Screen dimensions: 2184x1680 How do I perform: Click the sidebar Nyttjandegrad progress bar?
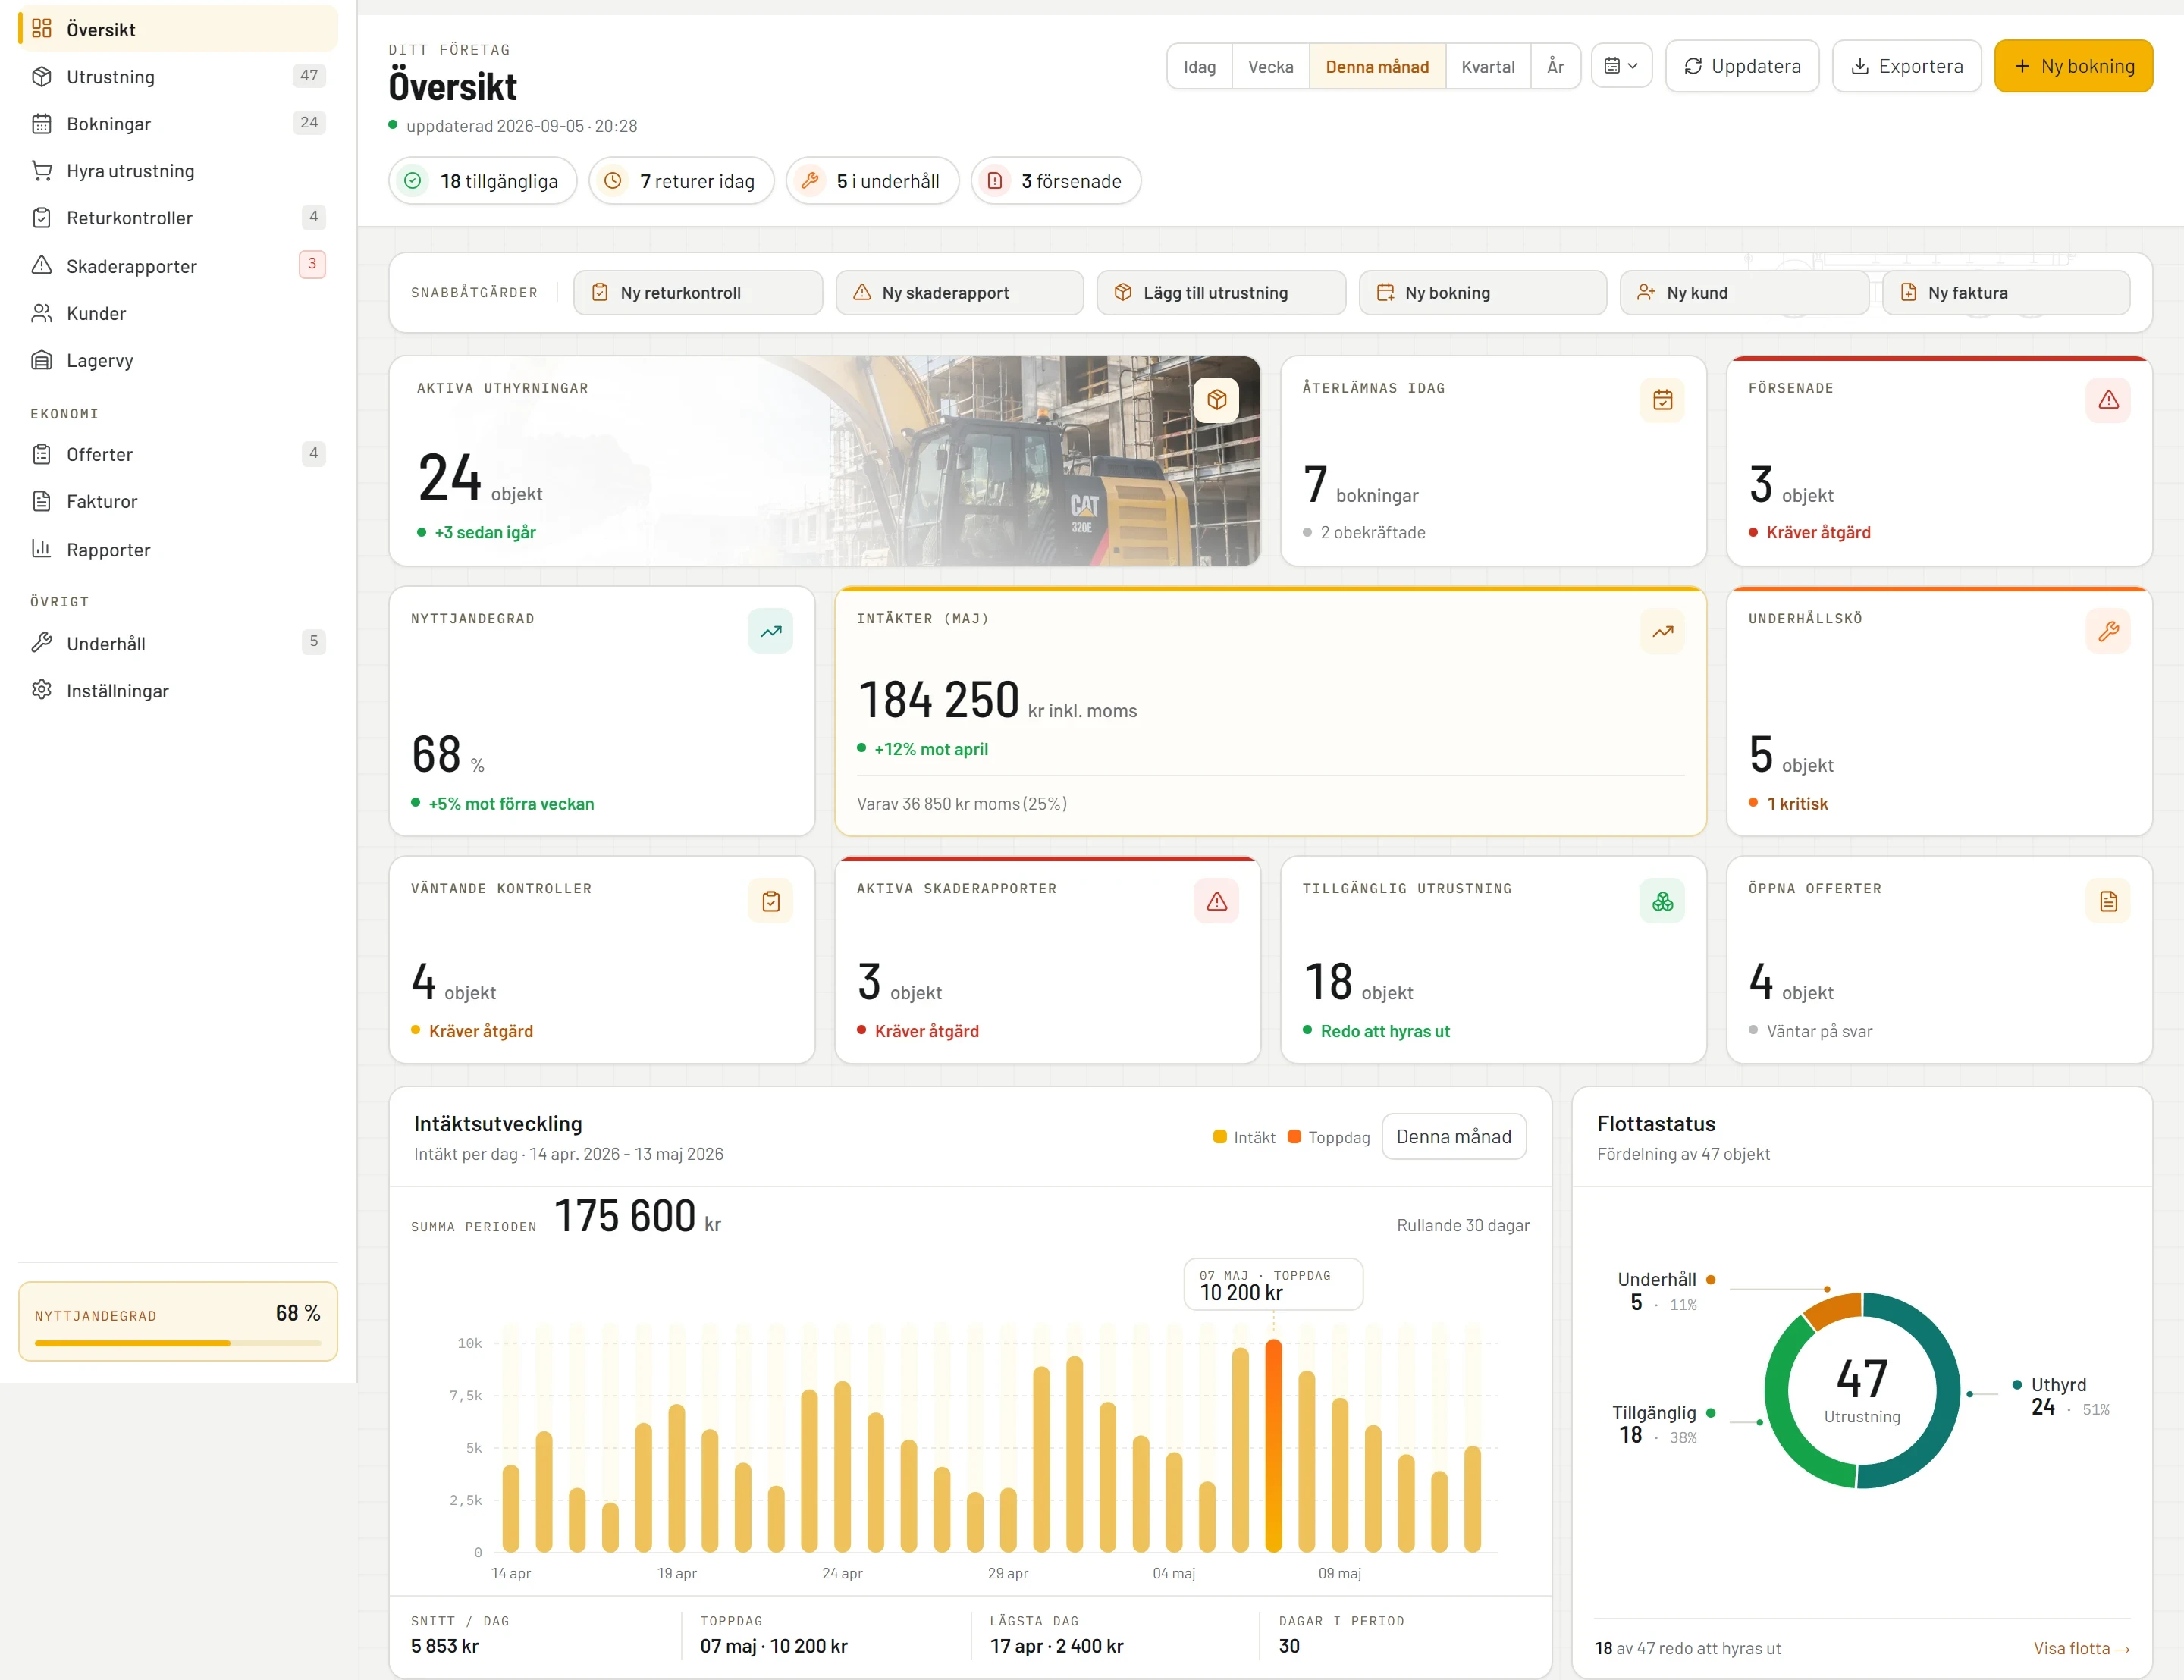178,1343
